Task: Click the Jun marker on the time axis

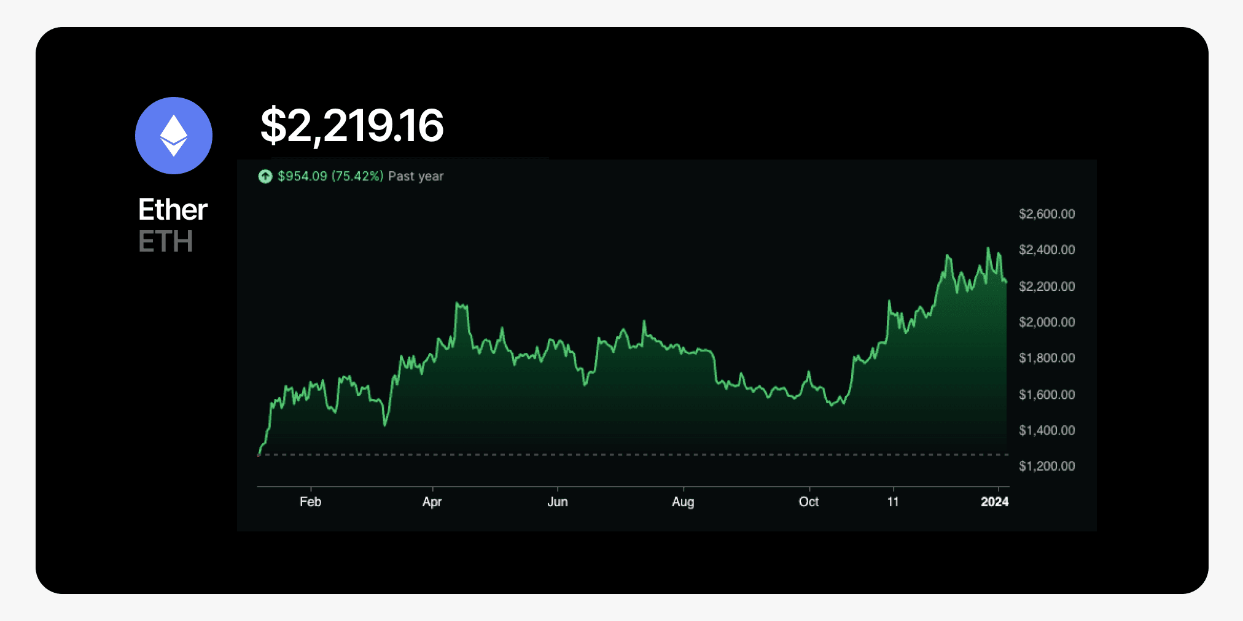Action: click(558, 502)
